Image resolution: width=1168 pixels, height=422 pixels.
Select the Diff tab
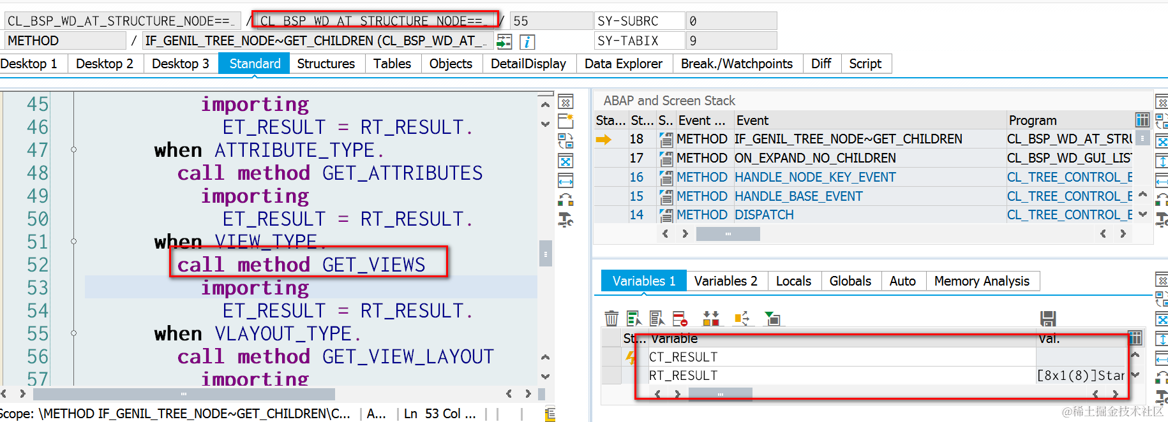(821, 64)
